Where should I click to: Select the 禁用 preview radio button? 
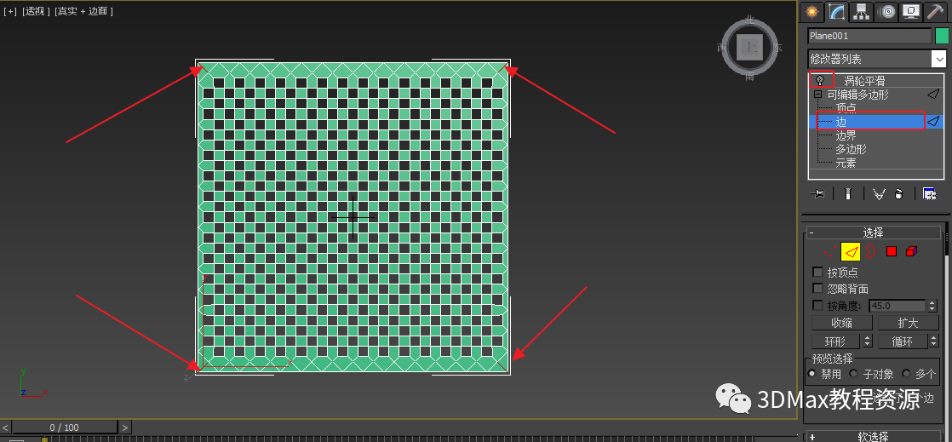point(811,373)
